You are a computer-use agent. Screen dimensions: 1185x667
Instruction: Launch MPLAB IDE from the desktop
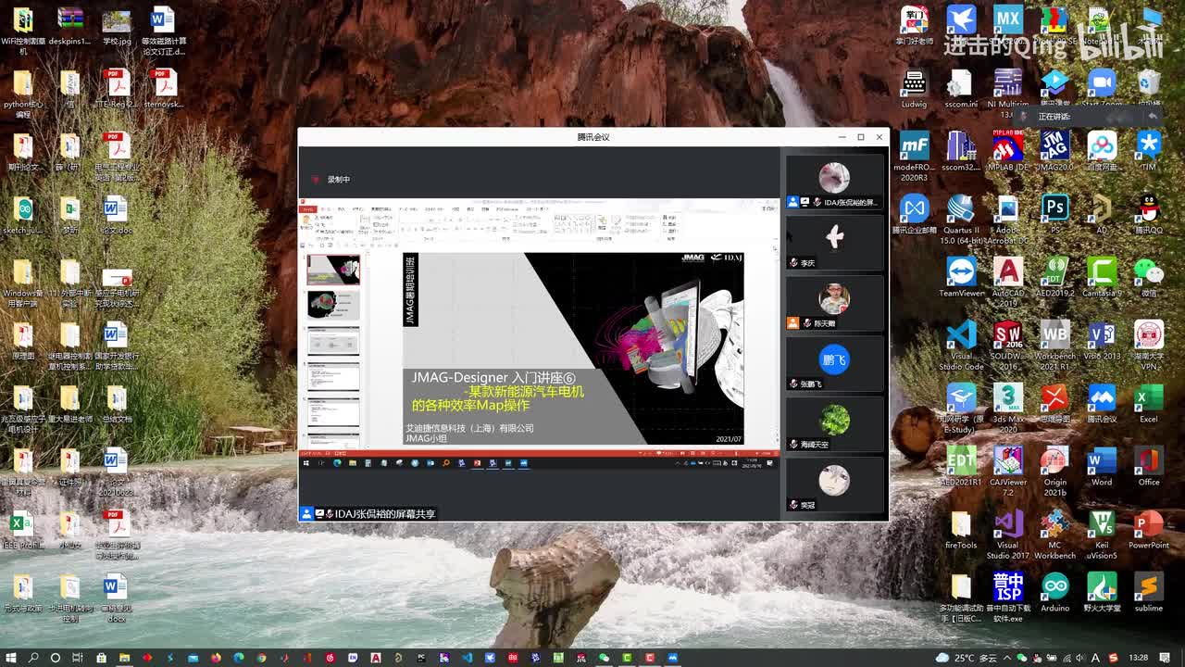pyautogui.click(x=1007, y=151)
